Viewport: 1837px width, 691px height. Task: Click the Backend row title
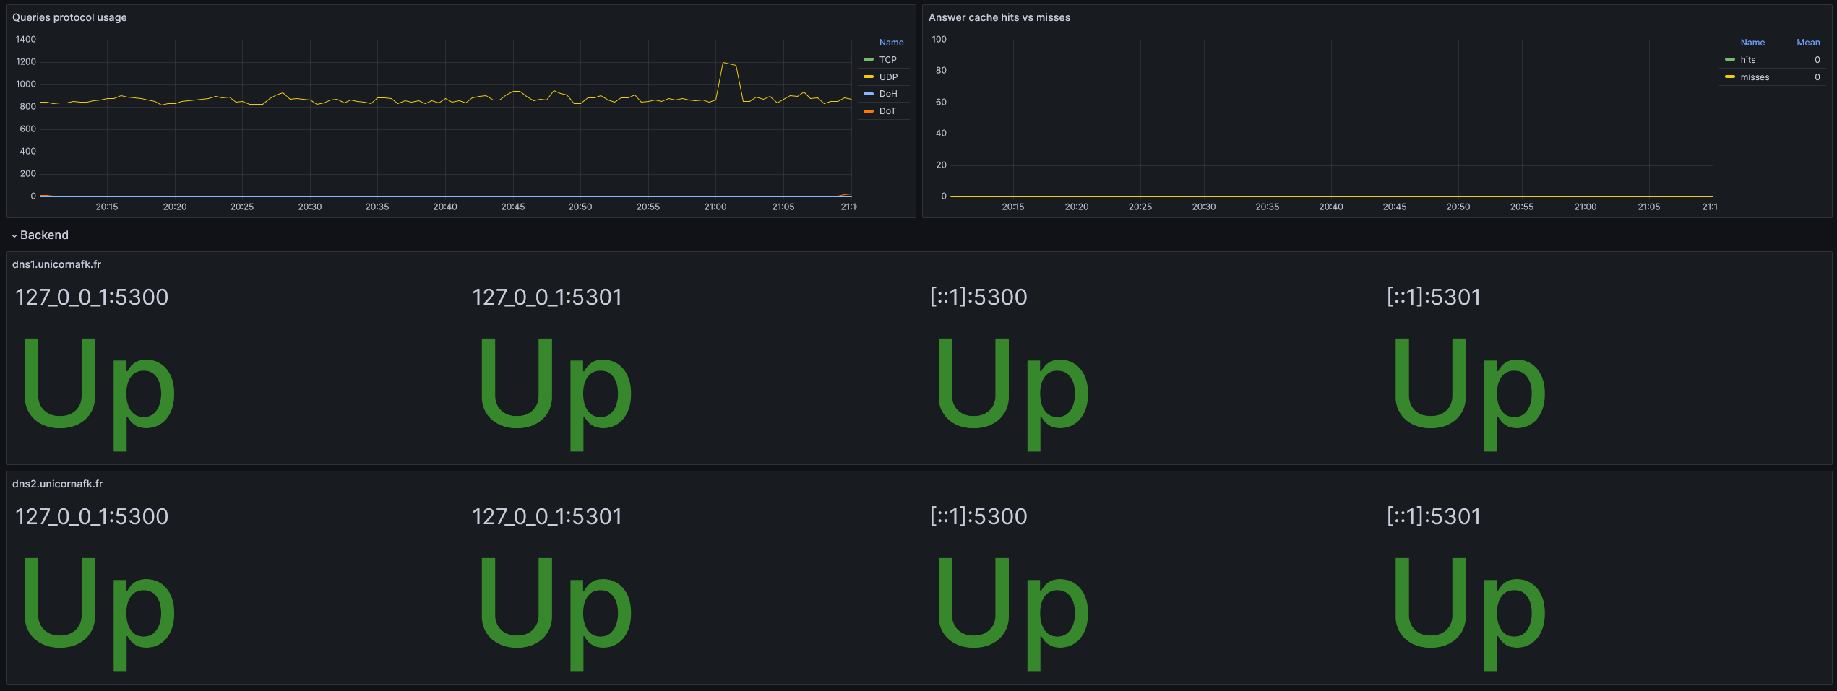(44, 235)
